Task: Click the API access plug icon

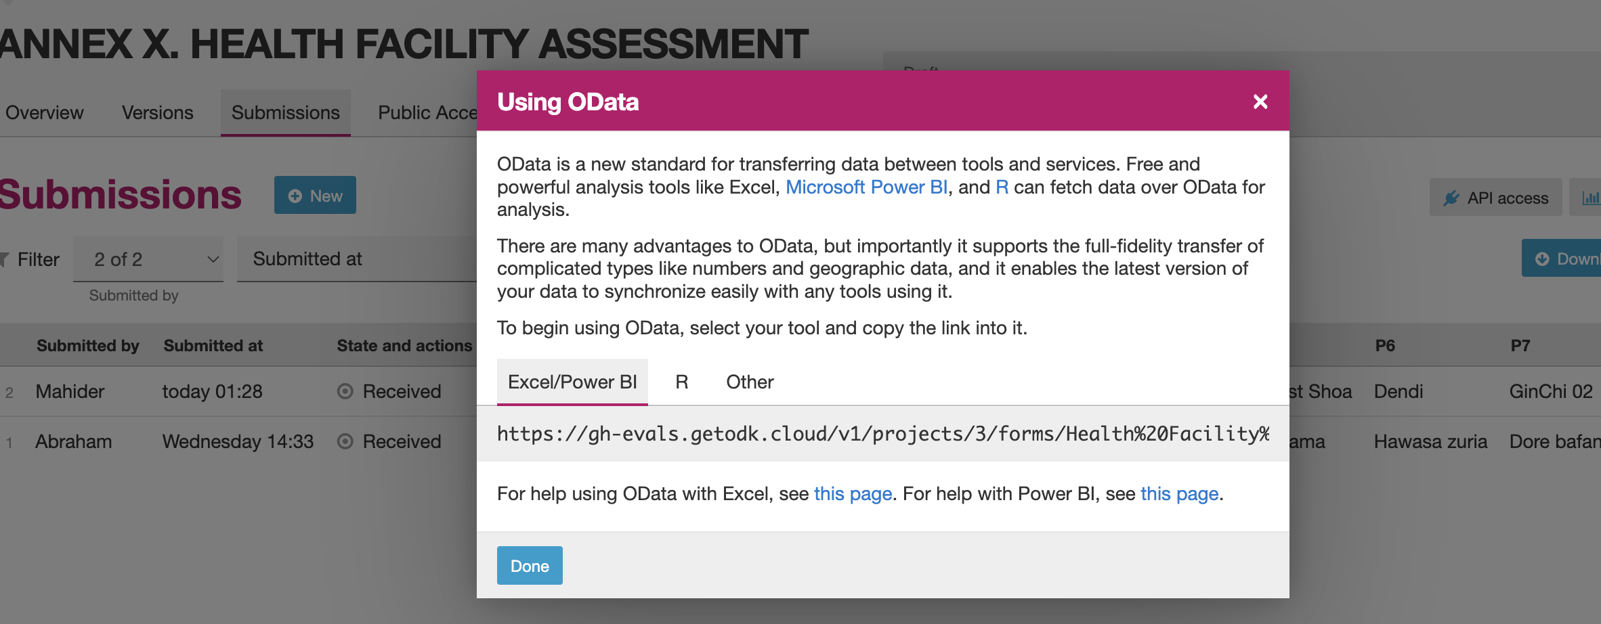Action: pyautogui.click(x=1451, y=198)
